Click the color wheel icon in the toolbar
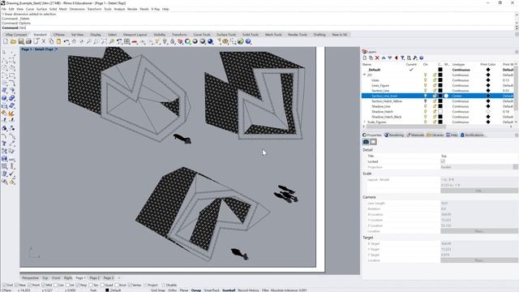The height and width of the screenshot is (292, 519). 187,41
